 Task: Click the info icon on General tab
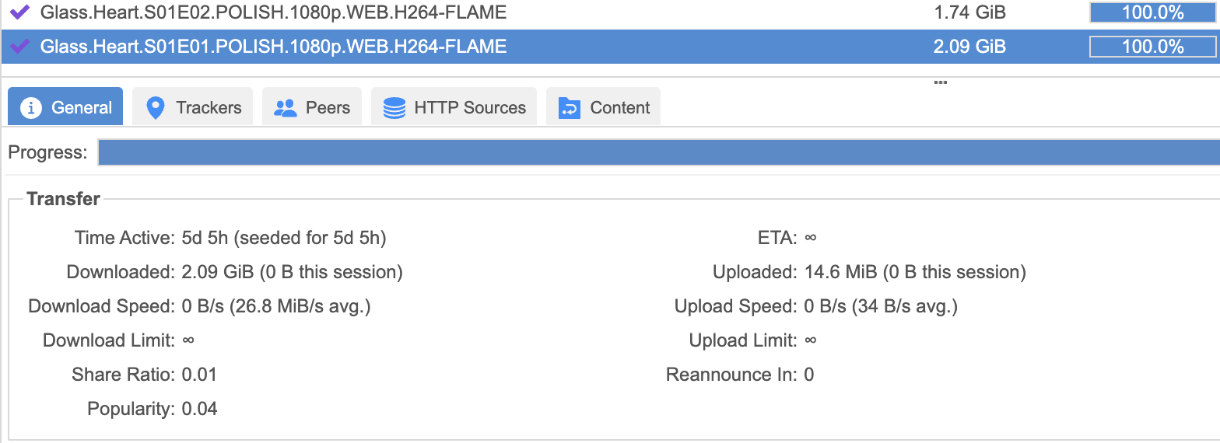click(x=30, y=108)
